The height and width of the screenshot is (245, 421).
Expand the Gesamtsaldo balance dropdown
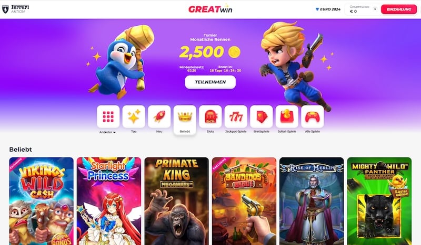pos(375,9)
